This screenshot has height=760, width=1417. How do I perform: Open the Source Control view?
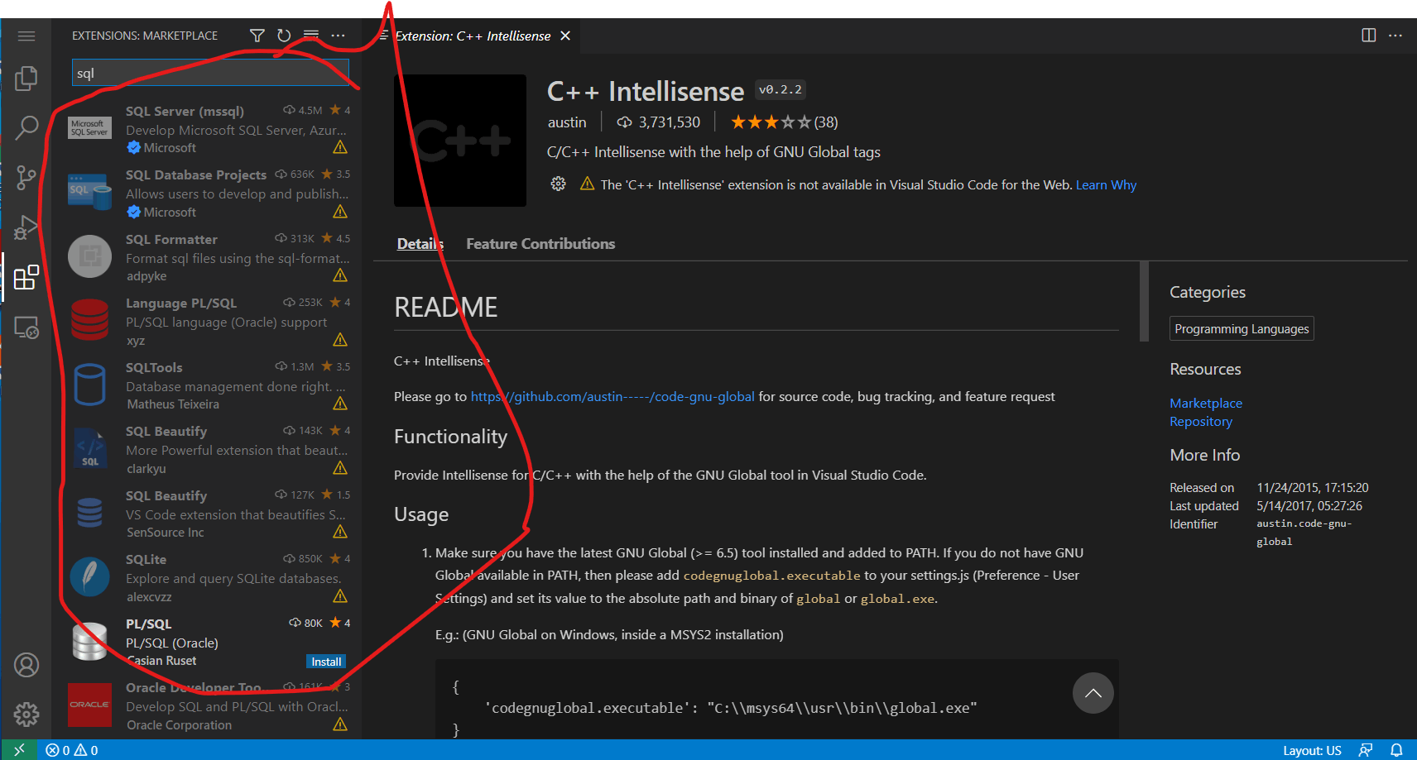pyautogui.click(x=26, y=177)
